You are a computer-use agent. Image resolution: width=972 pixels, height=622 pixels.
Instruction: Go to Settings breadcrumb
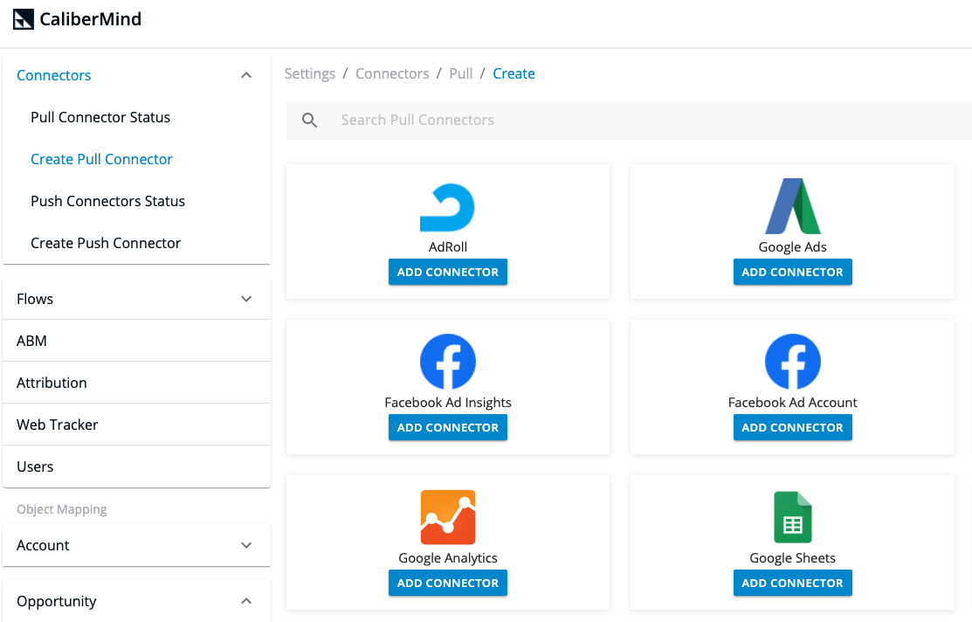[x=310, y=73]
